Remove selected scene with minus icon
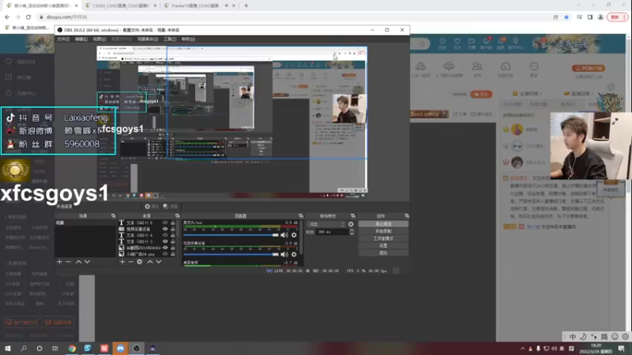This screenshot has width=632, height=355. tap(68, 262)
